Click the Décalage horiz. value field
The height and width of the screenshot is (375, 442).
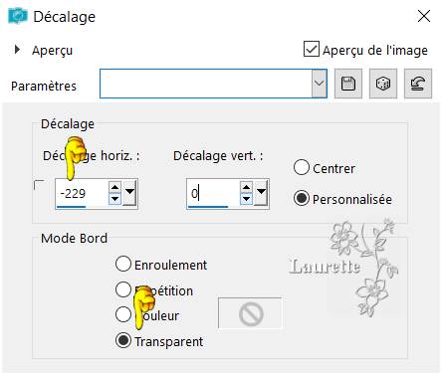[82, 193]
